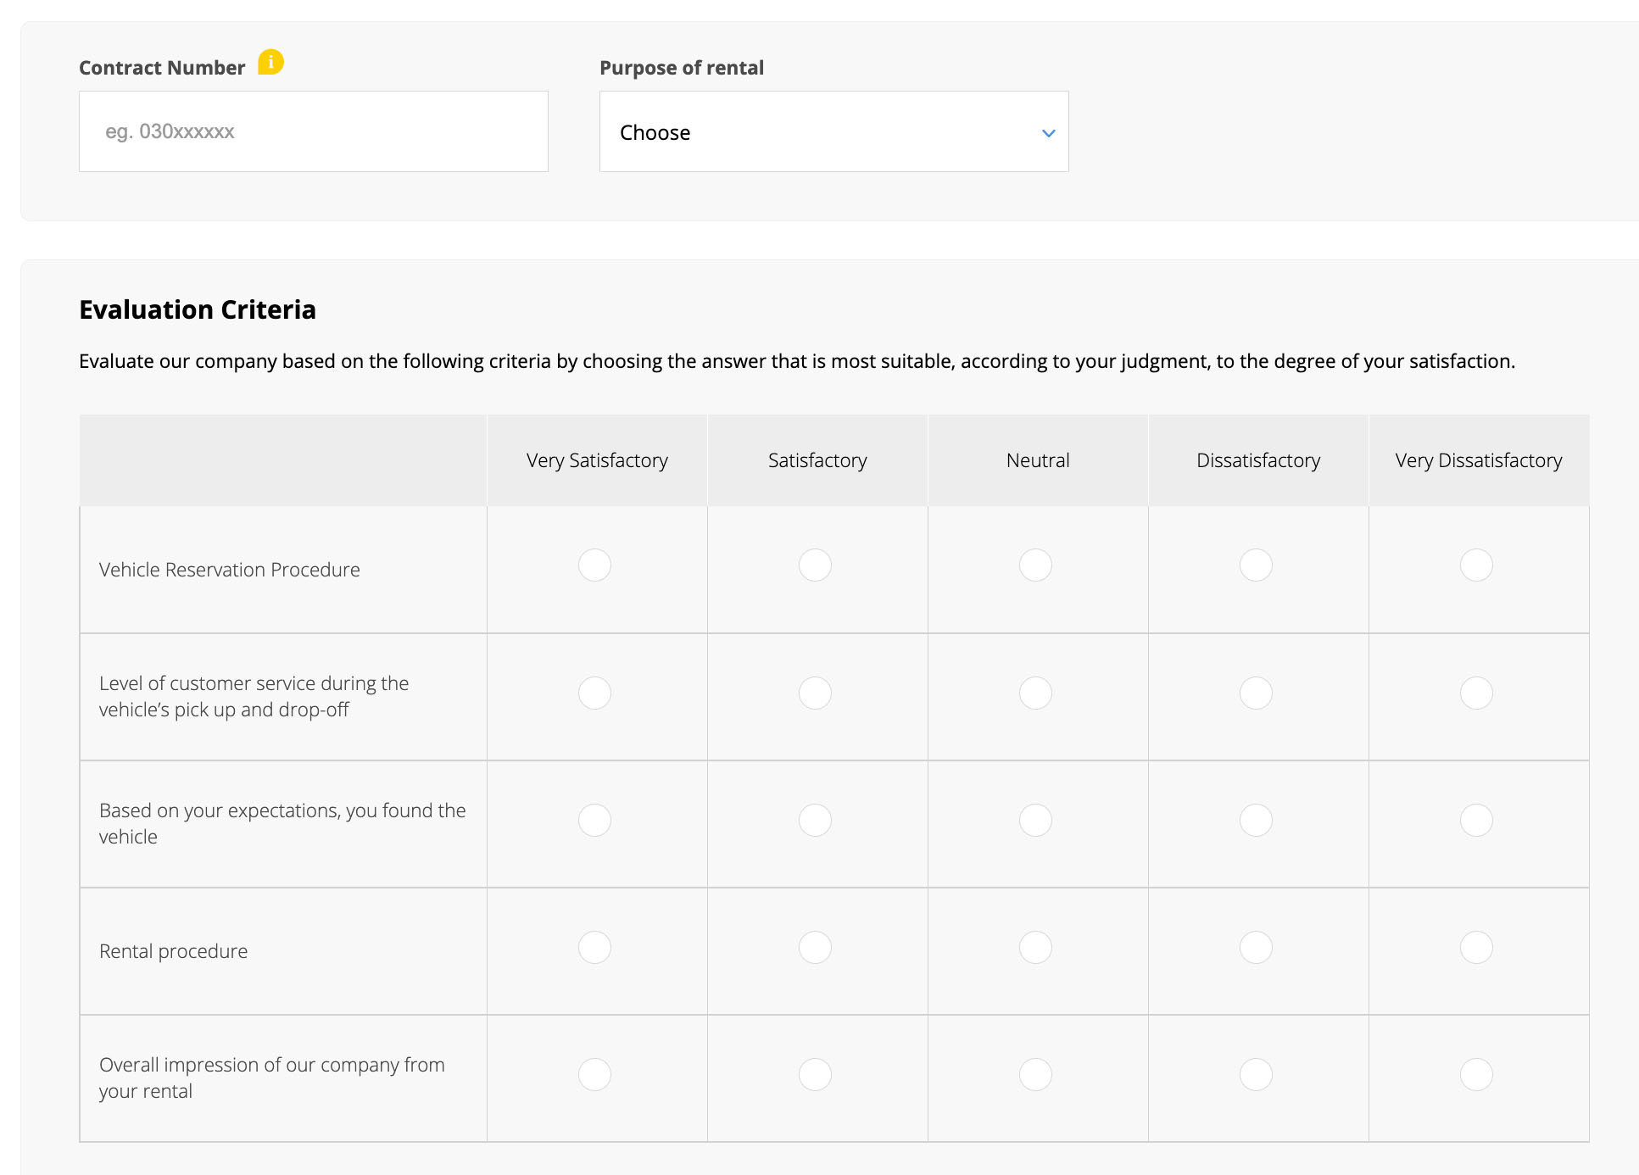Rate Rental procedure as Dissatisfactory

tap(1256, 948)
